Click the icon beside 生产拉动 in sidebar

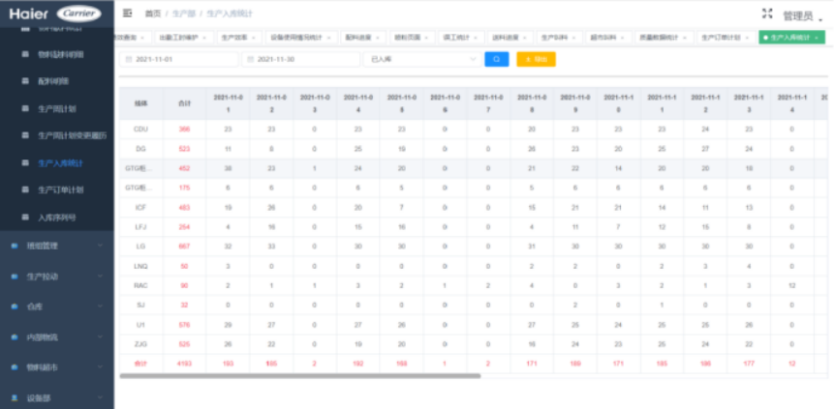(x=14, y=277)
